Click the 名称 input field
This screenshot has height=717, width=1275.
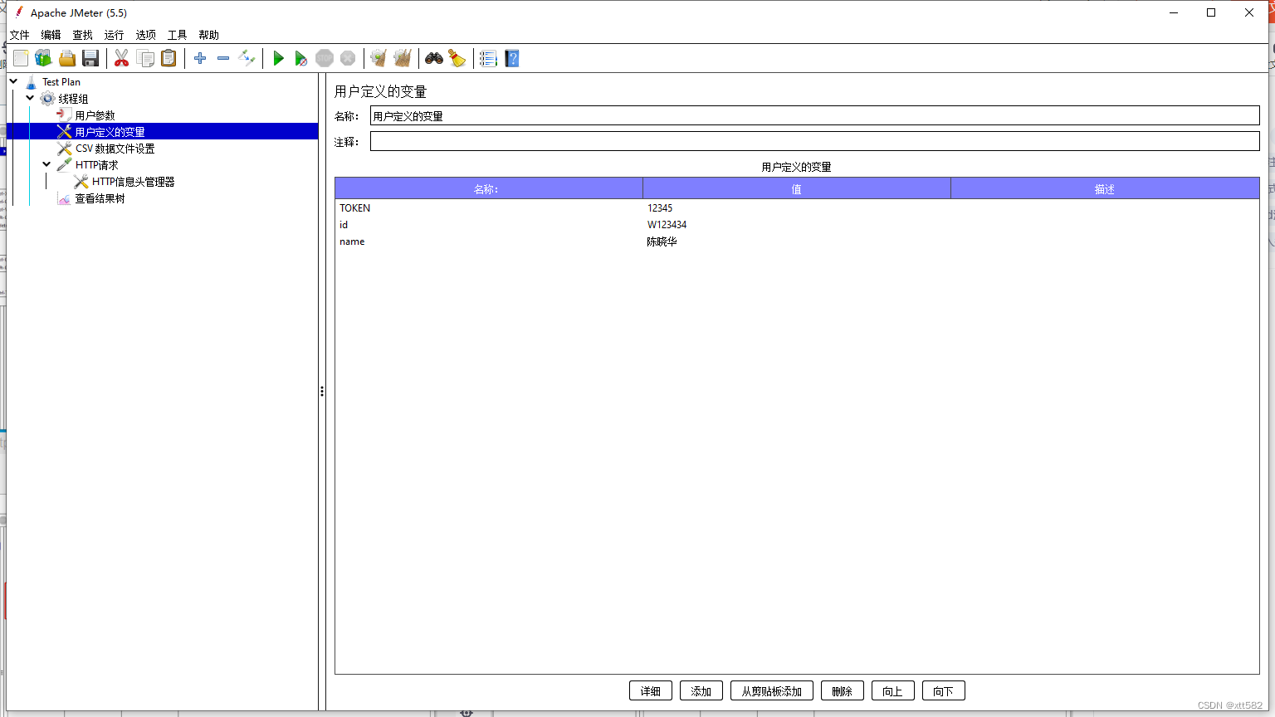[x=814, y=115]
